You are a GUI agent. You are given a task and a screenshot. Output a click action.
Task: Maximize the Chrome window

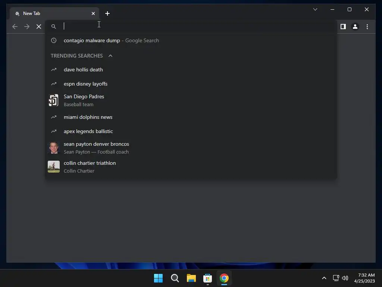(349, 9)
